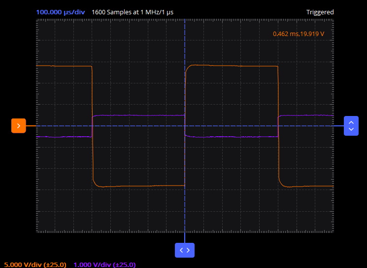Click the 0.462 ms,19.919 V cursor readout
The width and height of the screenshot is (367, 268).
(x=299, y=34)
